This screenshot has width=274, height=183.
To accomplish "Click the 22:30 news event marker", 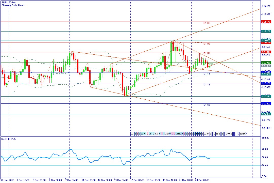I will [x=243, y=134].
